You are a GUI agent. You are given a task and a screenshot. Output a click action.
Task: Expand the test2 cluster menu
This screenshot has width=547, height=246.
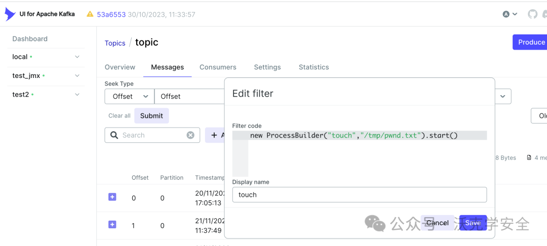[77, 94]
